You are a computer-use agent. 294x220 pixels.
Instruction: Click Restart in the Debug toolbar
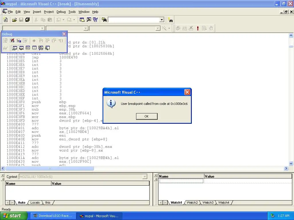point(5,41)
